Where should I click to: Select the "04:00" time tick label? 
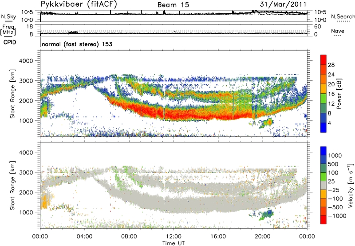point(84,237)
